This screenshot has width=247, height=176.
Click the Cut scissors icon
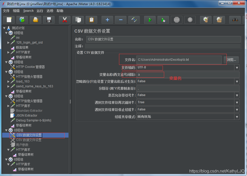[65, 20]
